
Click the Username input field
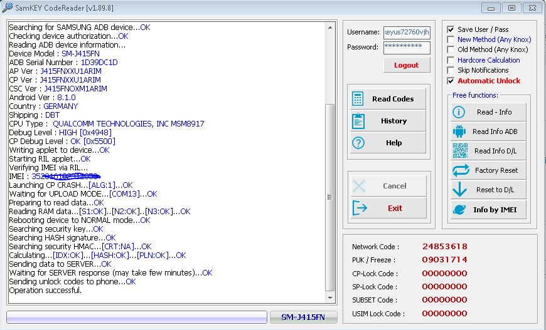pos(407,33)
